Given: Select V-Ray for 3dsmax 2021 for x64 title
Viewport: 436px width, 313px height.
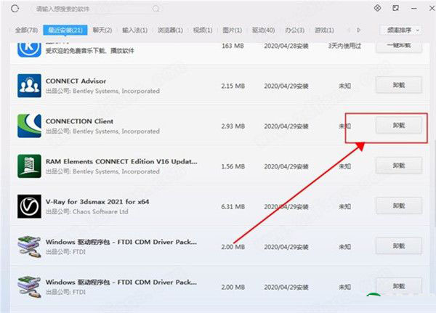Looking at the screenshot, I should coord(97,202).
